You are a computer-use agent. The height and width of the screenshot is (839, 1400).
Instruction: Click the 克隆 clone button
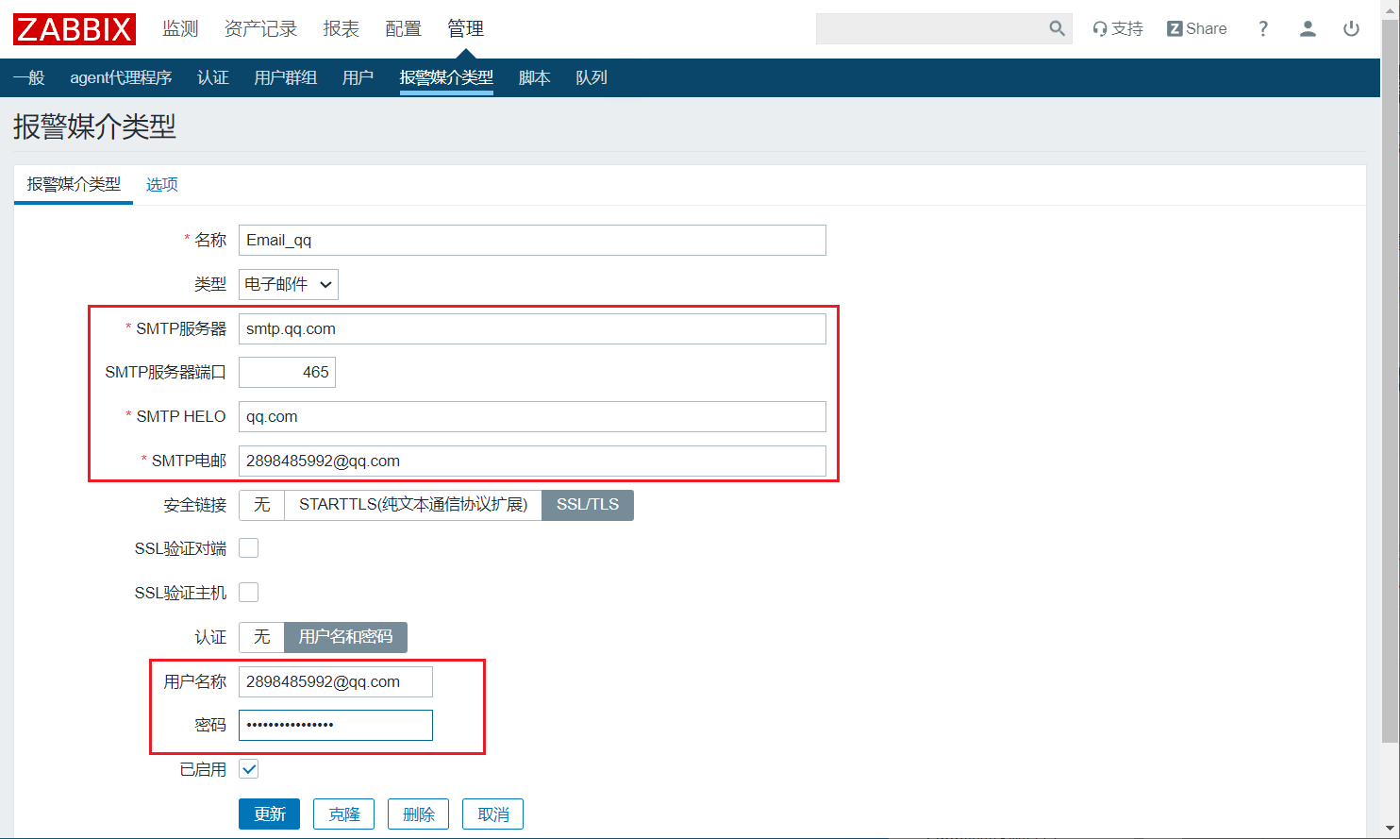click(343, 814)
